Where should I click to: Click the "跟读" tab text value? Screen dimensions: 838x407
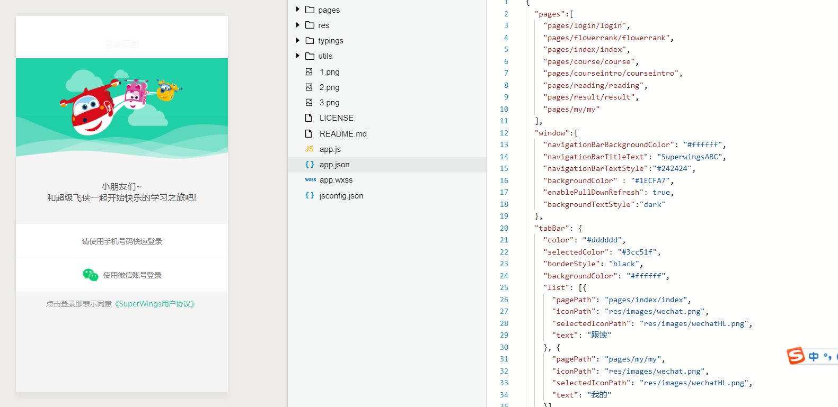[x=599, y=335]
